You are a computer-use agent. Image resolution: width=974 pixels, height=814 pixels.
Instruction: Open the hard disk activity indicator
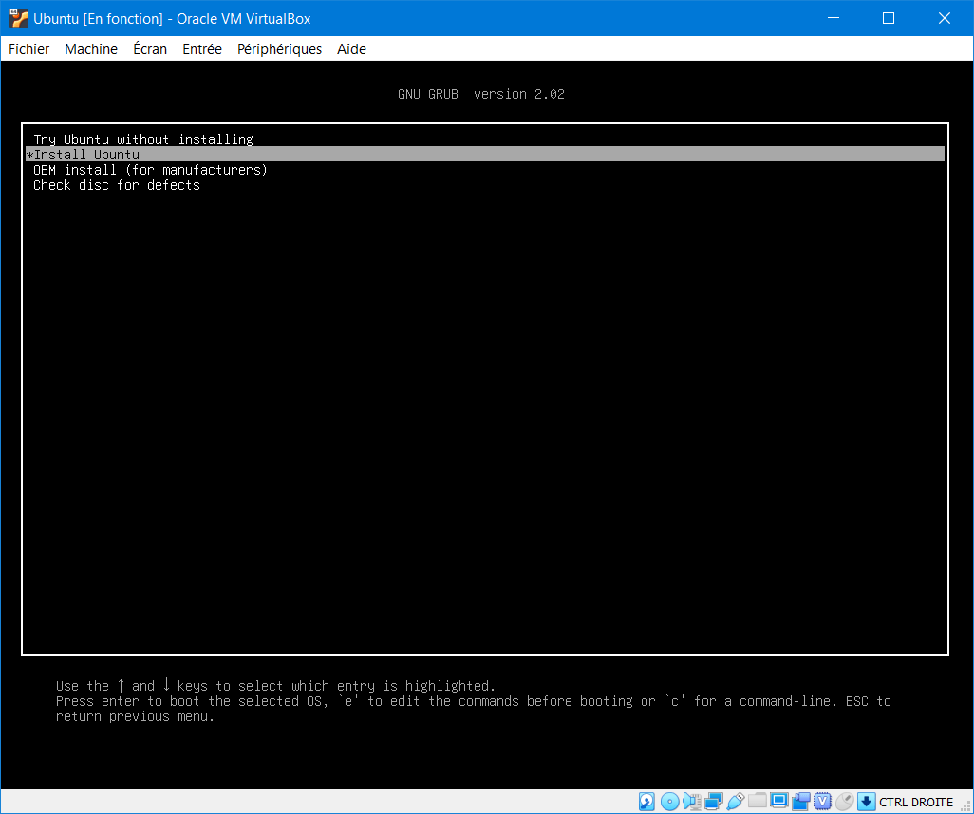tap(646, 802)
